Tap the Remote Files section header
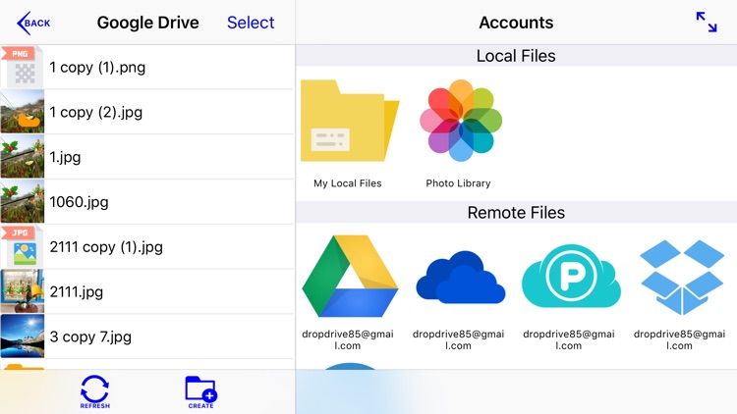The image size is (737, 414). pyautogui.click(x=516, y=213)
